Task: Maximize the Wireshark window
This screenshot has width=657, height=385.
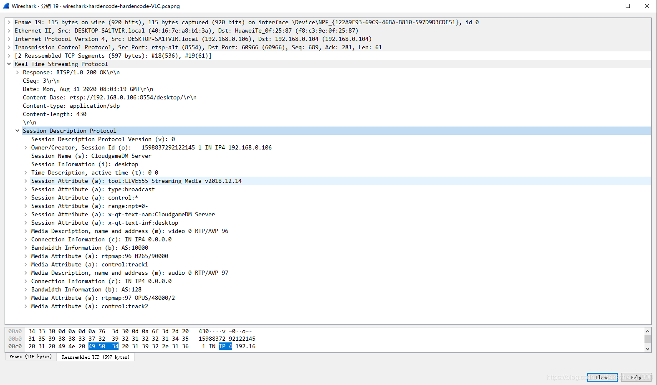Action: coord(628,6)
